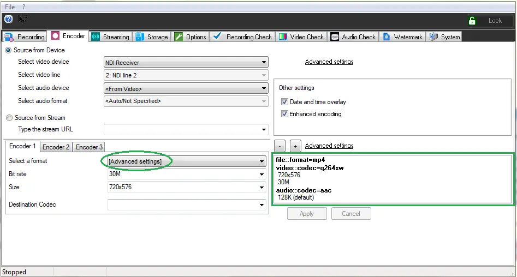Enable Date and time overlay checkbox
This screenshot has height=277, width=517.
284,102
